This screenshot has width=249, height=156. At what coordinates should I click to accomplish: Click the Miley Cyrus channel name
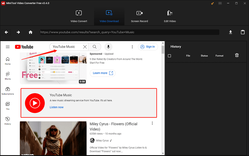(103, 141)
